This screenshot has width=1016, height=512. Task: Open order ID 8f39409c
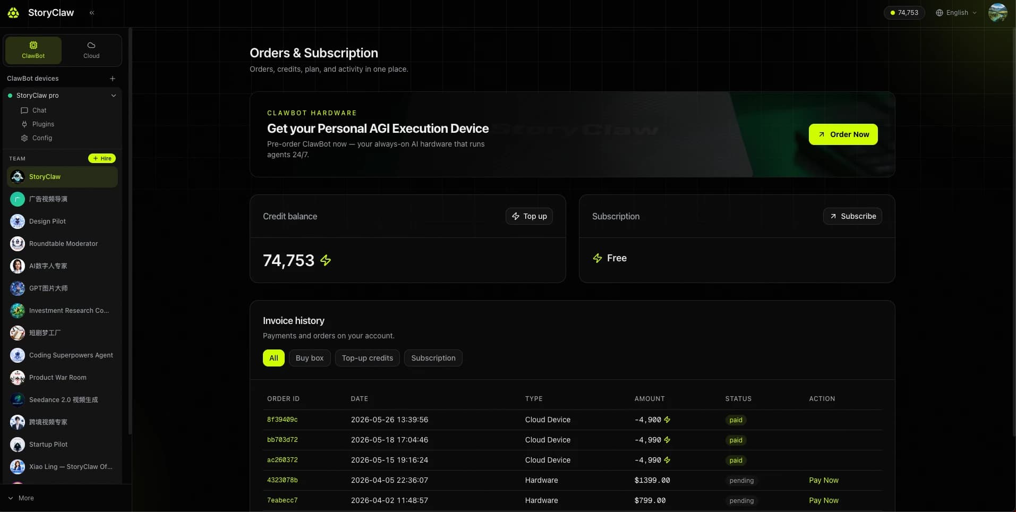282,420
